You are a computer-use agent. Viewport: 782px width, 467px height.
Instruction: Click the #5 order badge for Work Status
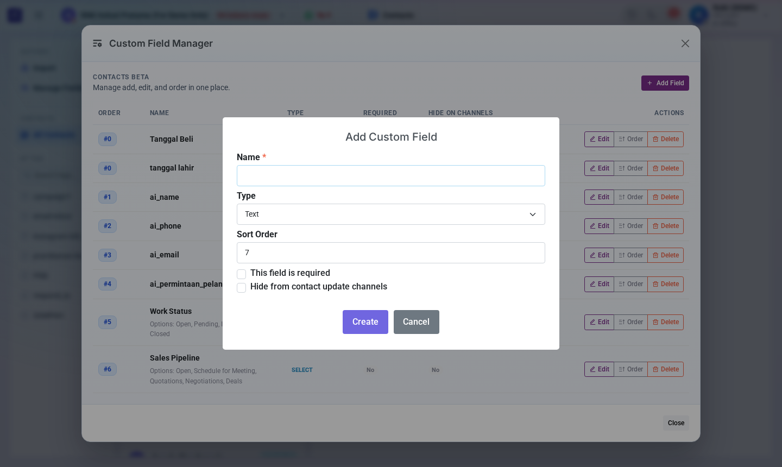click(108, 322)
